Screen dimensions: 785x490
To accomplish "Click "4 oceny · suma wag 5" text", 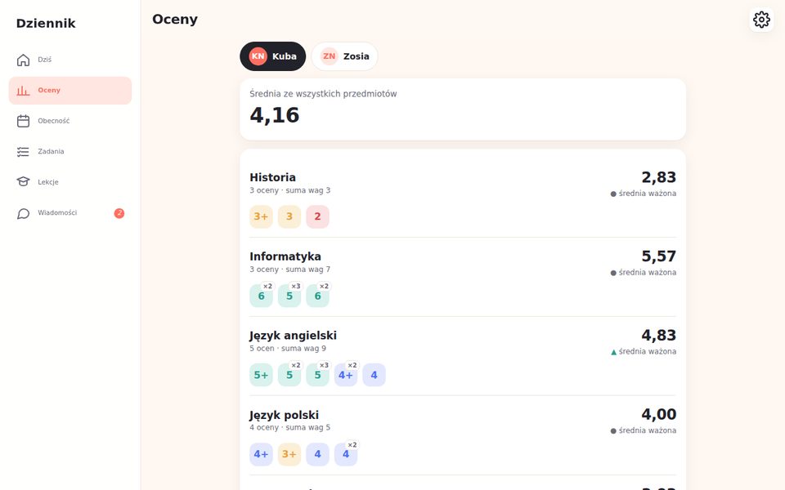I will click(289, 427).
